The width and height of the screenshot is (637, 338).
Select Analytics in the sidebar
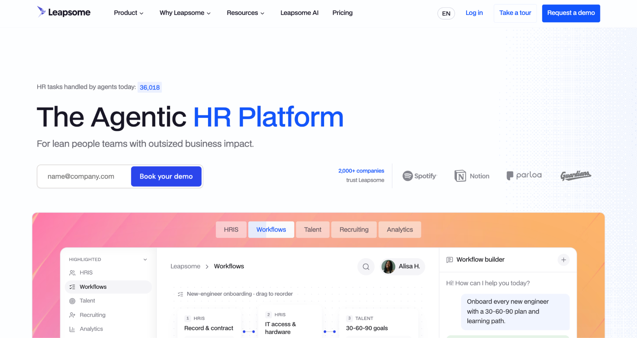(108, 329)
